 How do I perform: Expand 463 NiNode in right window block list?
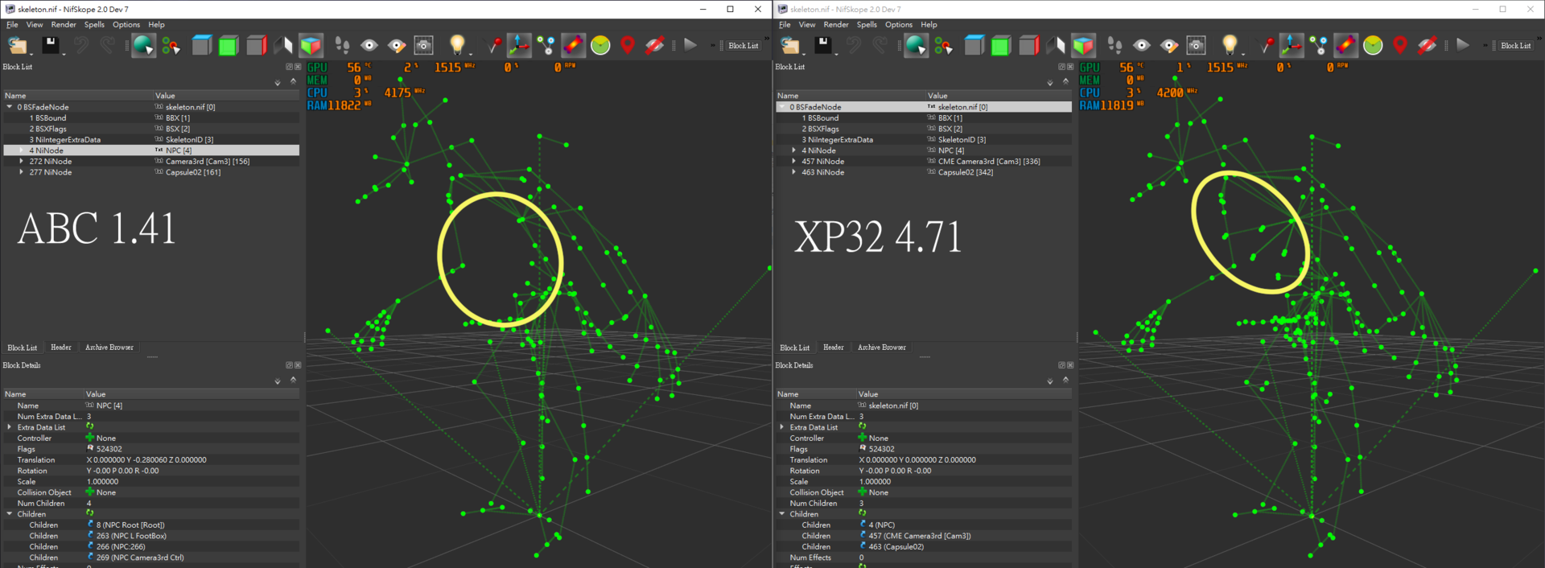[x=794, y=172]
